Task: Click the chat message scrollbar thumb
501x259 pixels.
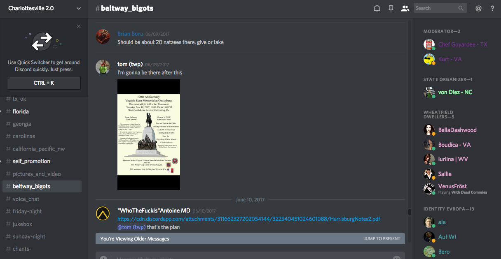Action: coord(410,212)
